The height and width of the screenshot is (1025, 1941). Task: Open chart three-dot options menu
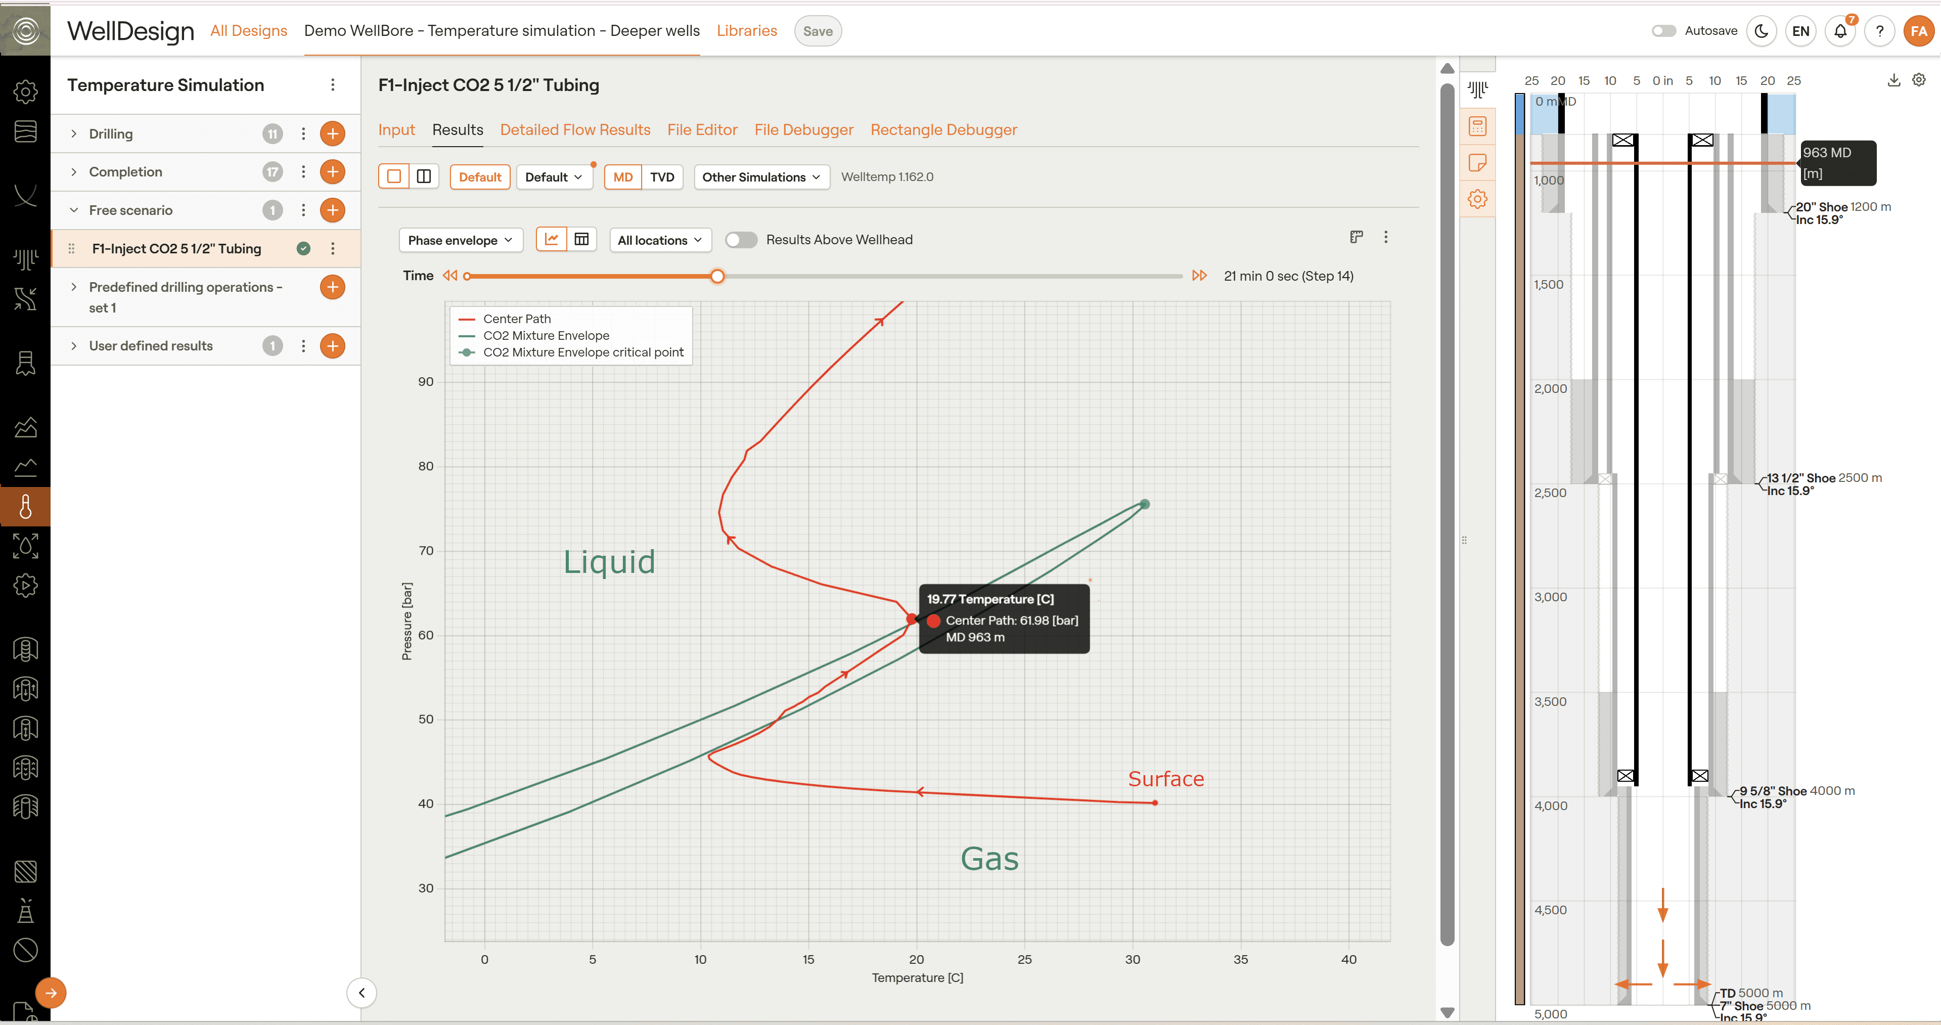tap(1386, 237)
